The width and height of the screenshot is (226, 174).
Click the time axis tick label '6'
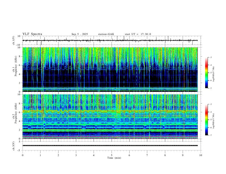click(129, 155)
